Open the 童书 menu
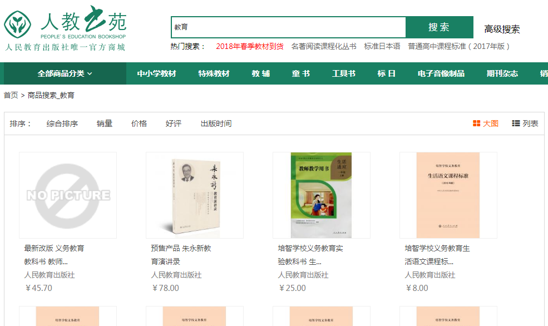The image size is (548, 326). (x=300, y=74)
